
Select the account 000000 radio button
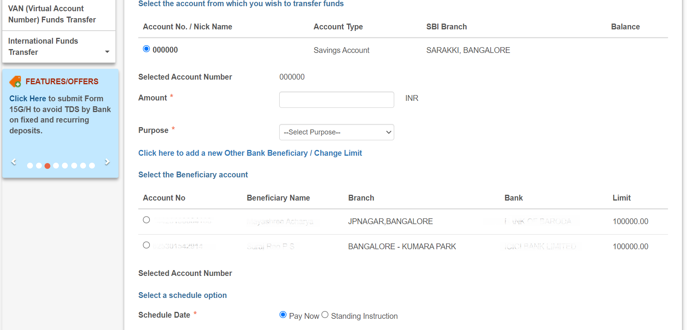click(146, 49)
